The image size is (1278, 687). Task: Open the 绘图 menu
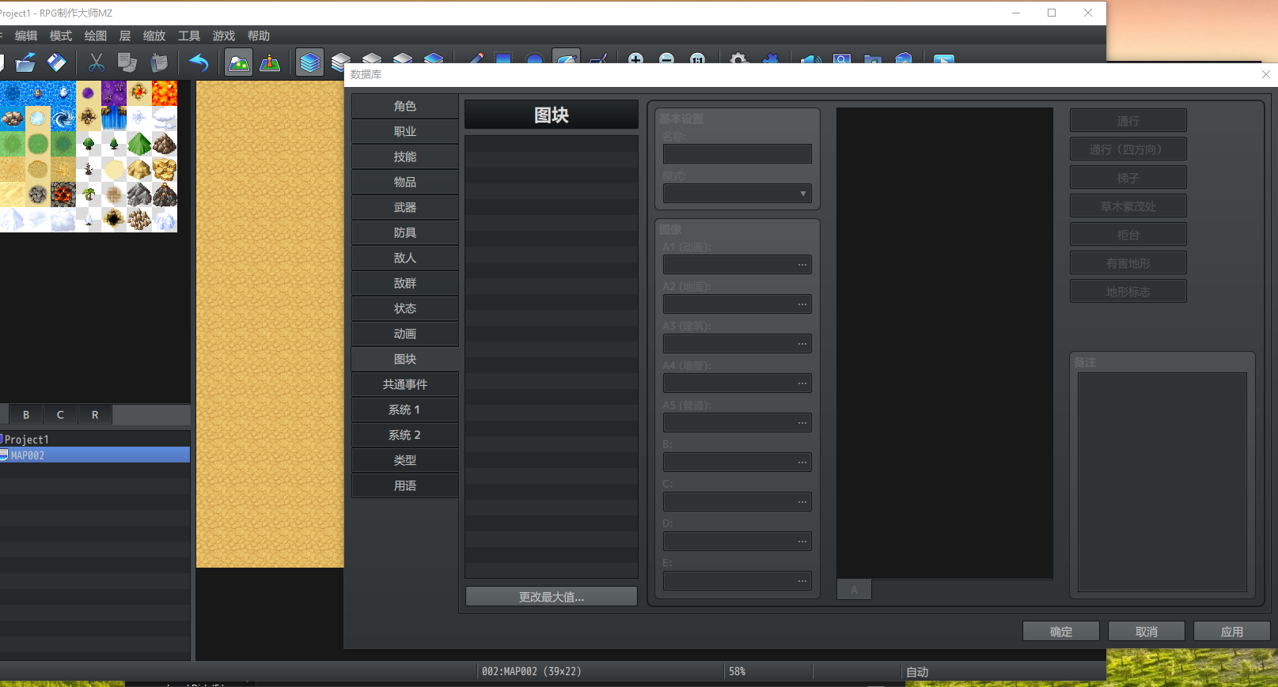[96, 36]
